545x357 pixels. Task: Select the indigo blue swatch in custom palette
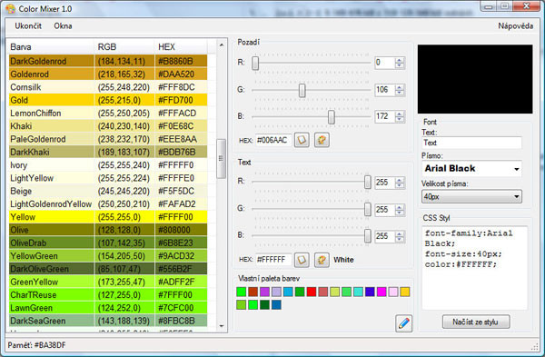click(x=370, y=292)
